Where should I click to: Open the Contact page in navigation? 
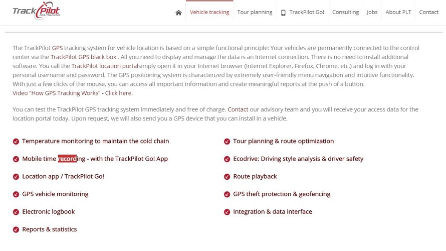[428, 12]
